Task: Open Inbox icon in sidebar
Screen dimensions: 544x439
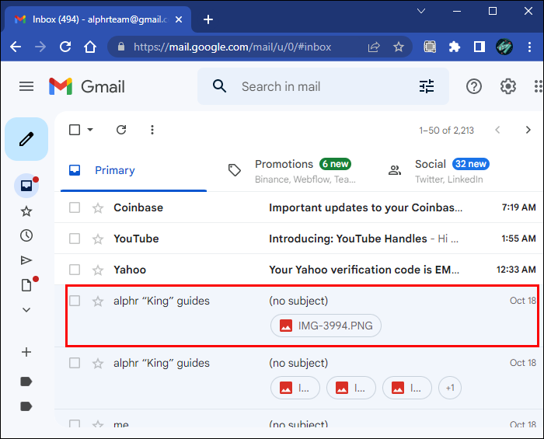Action: point(26,186)
